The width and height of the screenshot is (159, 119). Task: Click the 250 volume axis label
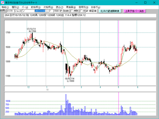pos(7,112)
